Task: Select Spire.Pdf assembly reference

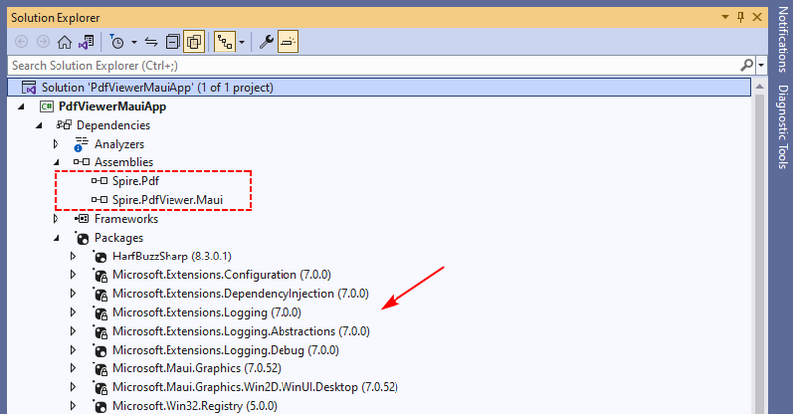Action: click(136, 181)
